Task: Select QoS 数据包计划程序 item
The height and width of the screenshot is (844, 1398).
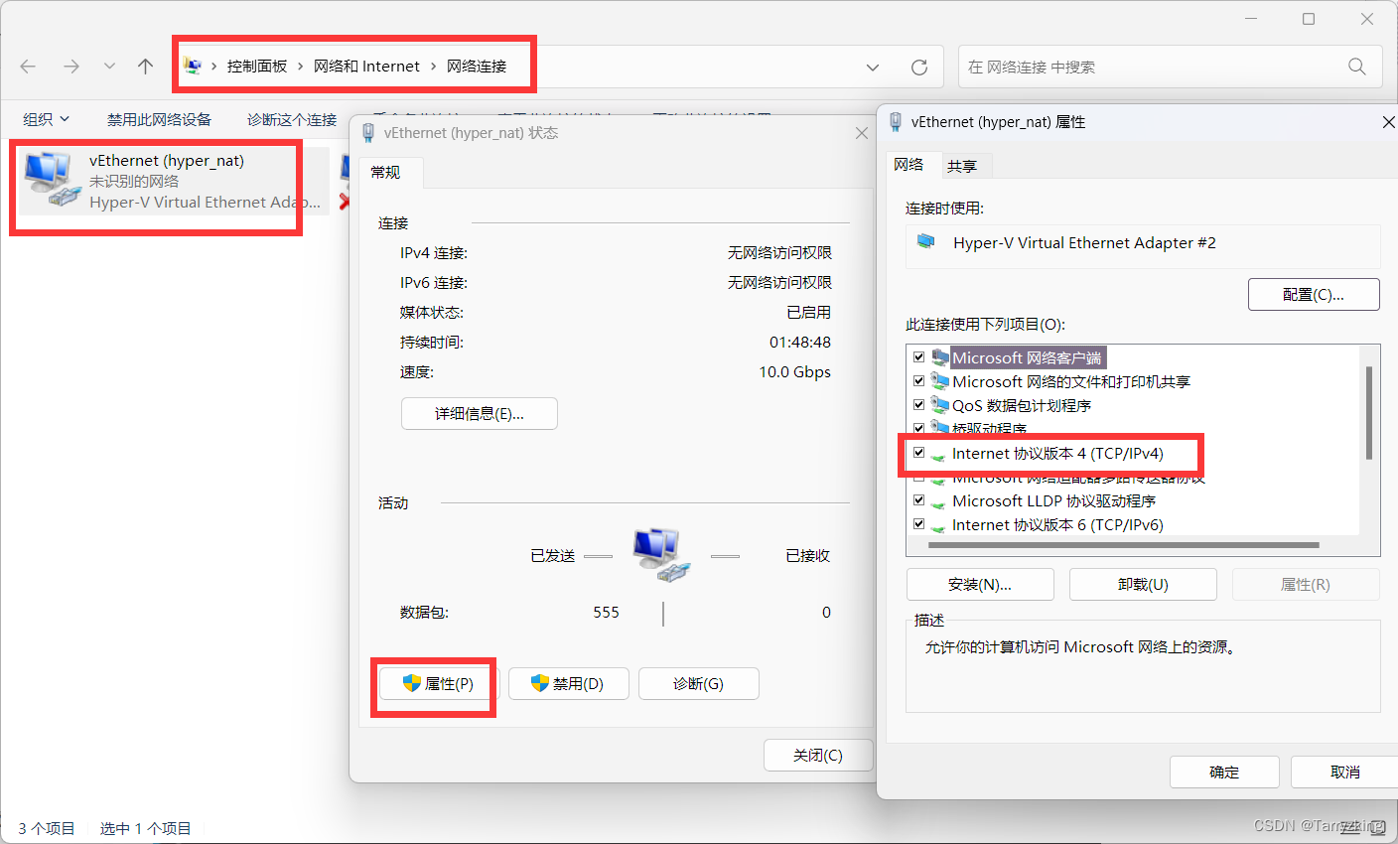Action: 1022,406
